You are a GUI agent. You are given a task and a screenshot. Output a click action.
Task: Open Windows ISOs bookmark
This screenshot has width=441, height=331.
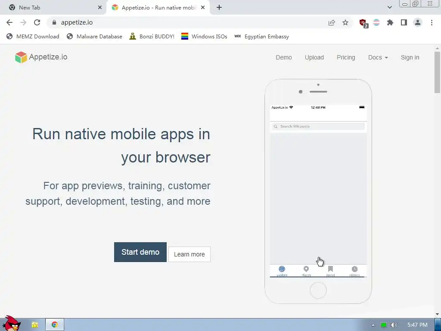(x=204, y=37)
